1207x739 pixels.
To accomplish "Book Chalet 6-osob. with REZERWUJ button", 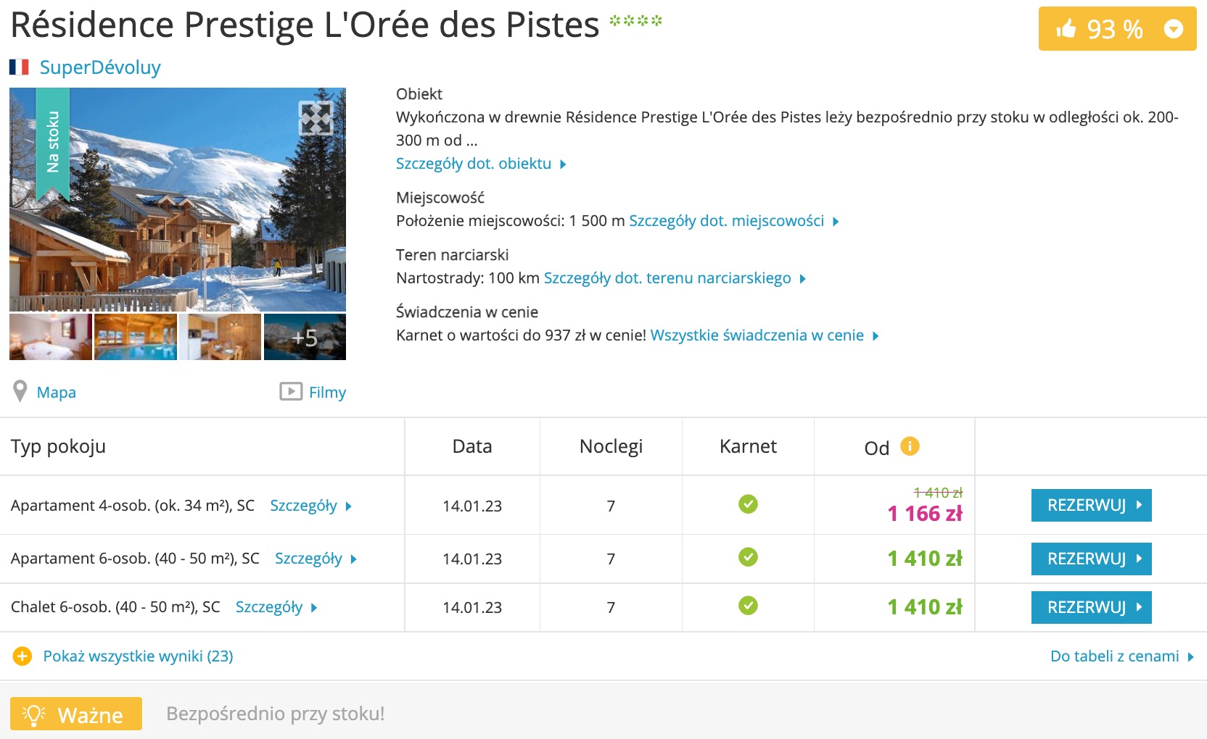I will tap(1091, 607).
